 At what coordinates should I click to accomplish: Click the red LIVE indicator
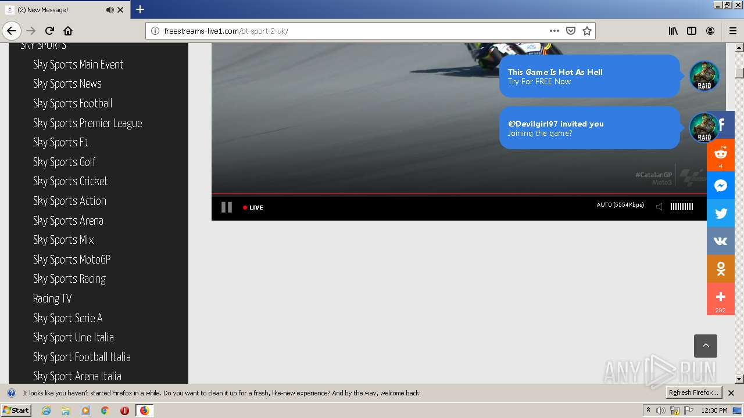253,207
